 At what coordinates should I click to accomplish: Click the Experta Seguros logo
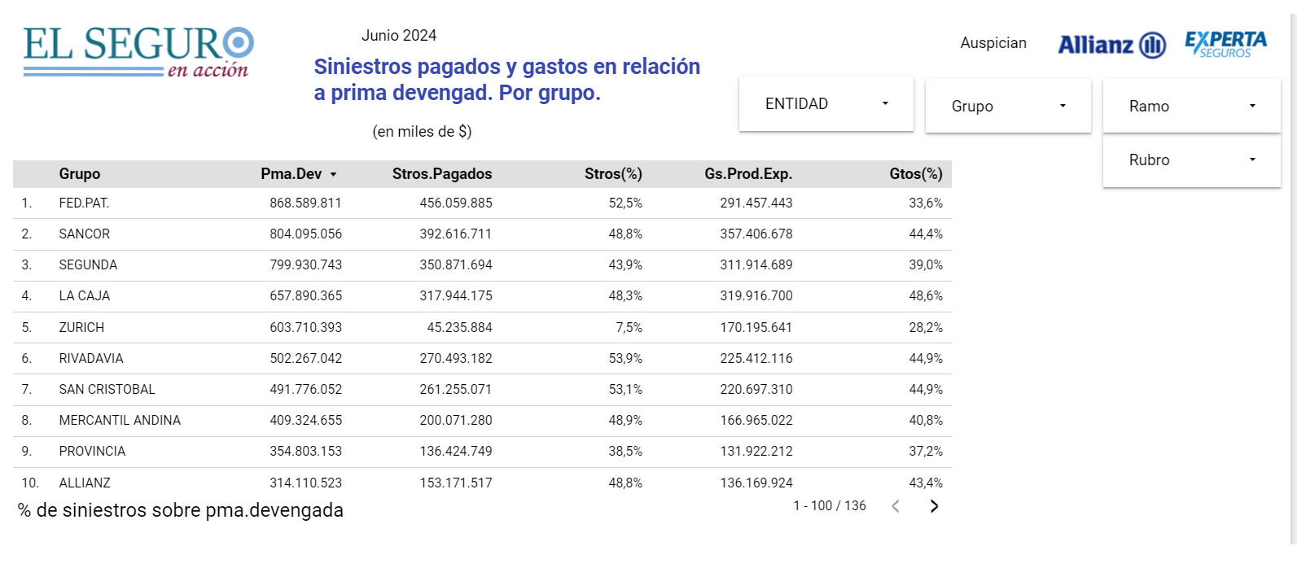point(1225,44)
